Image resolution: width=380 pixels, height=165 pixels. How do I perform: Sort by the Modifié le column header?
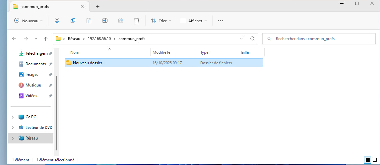pos(161,52)
